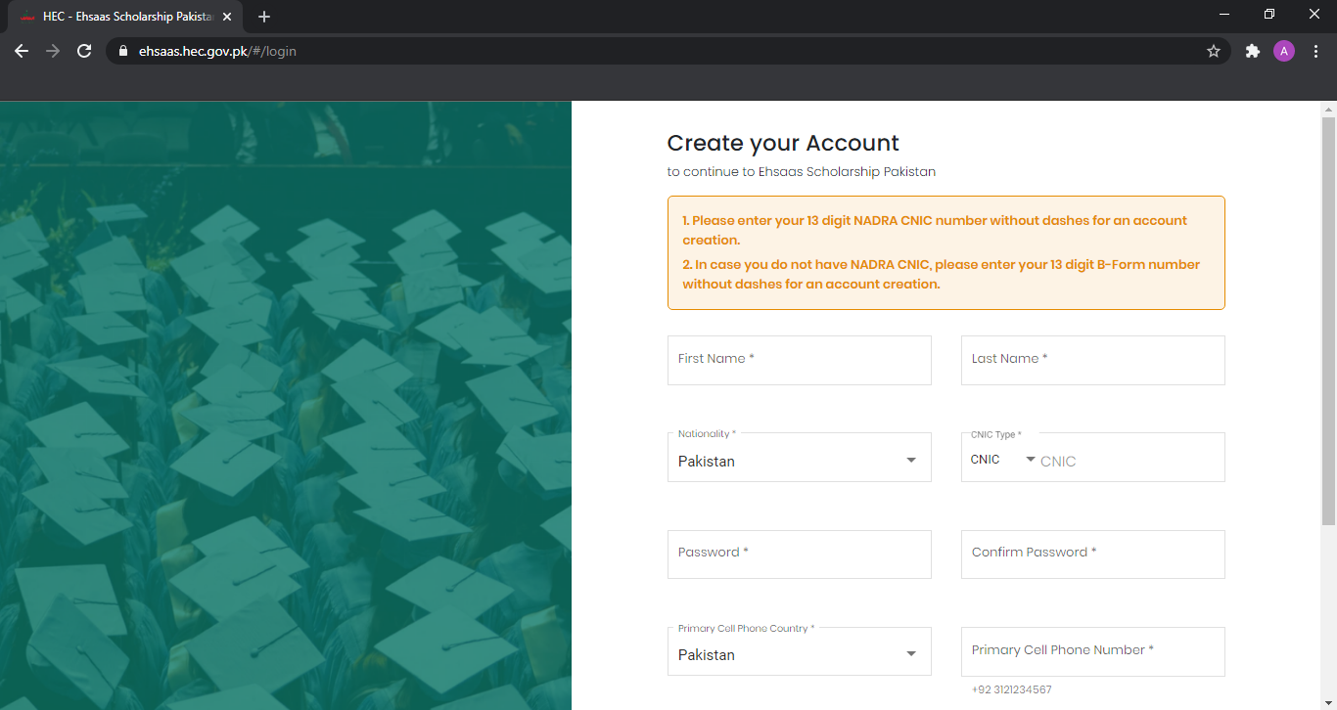Viewport: 1337px width, 710px height.
Task: Click the NADRA CNIC instruction line 1
Action: 935,230
